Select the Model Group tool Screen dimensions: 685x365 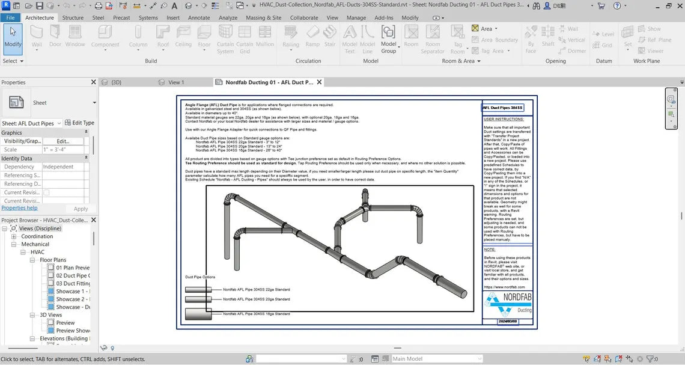(388, 39)
